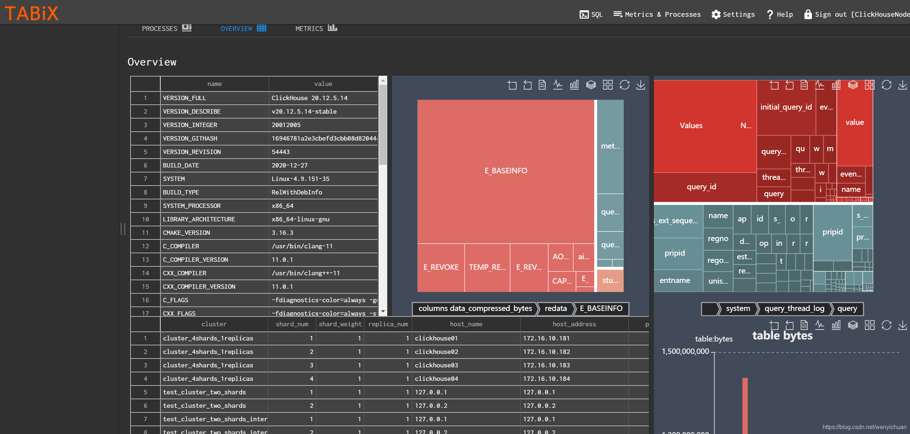This screenshot has width=910, height=434.
Task: Toggle stack mode in E_BASEINFO treemap toolbar
Action: click(591, 85)
